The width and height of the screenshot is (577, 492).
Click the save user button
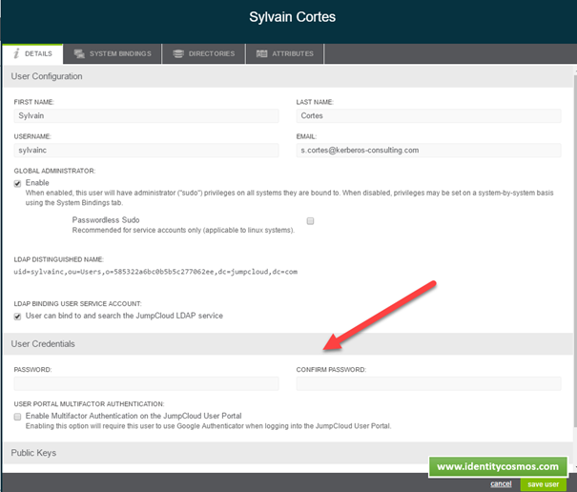[544, 484]
